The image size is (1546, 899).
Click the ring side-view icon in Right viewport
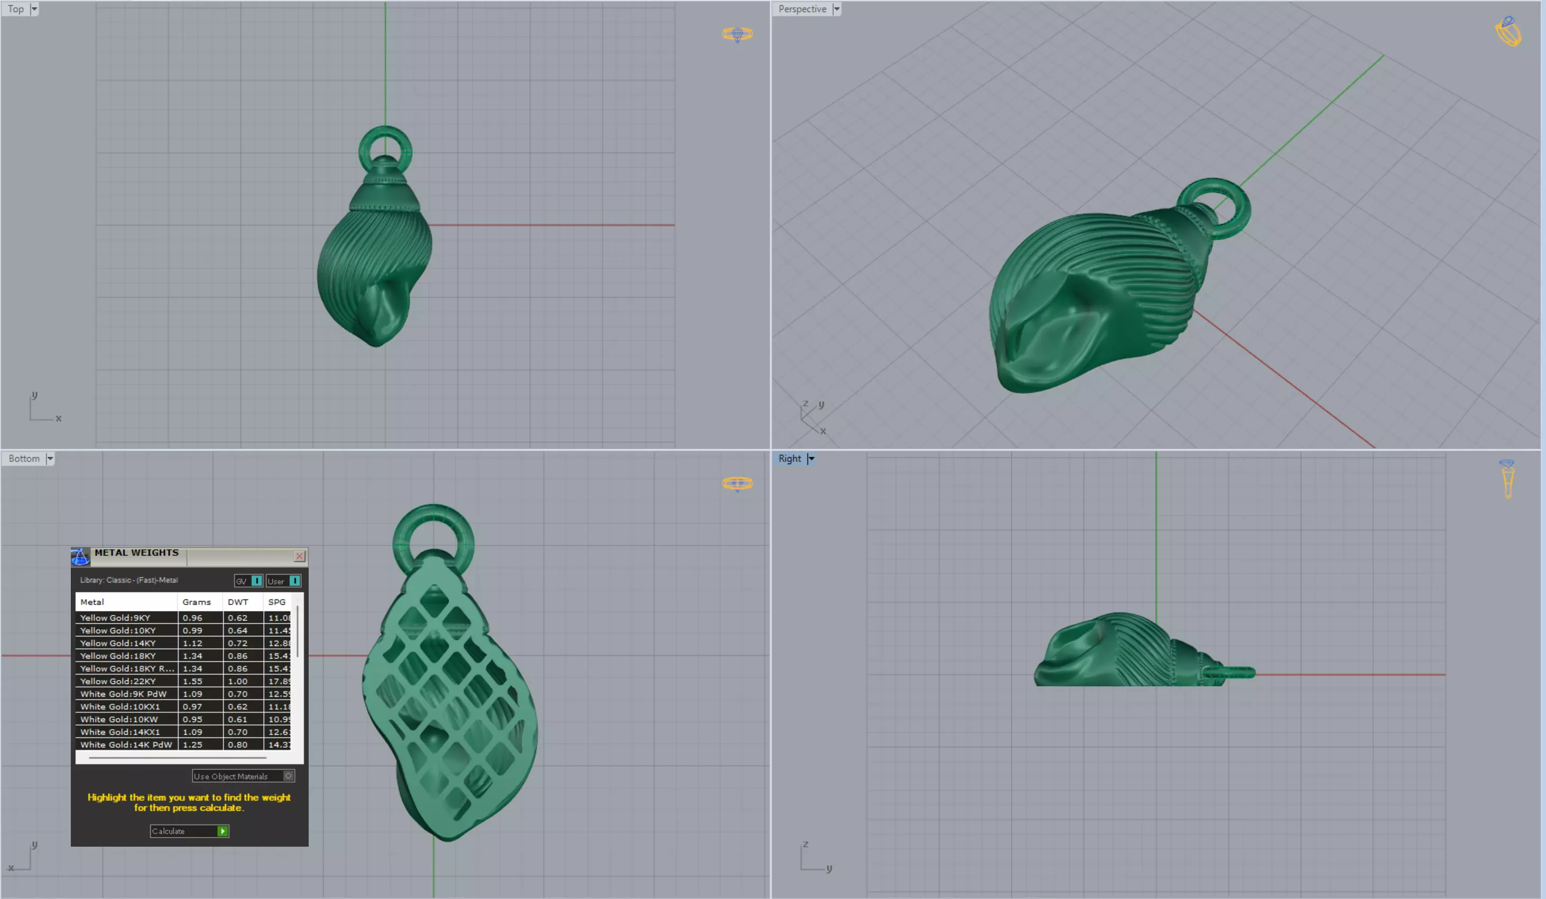(x=1507, y=479)
